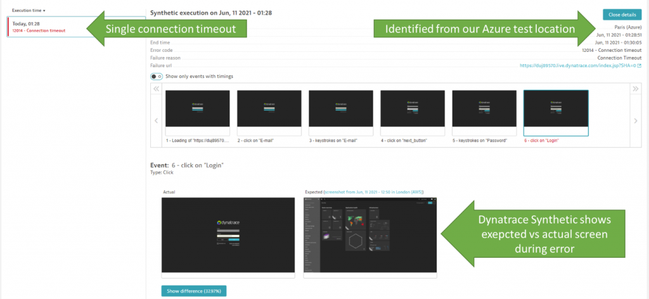
Task: Skip to last events with double-right chevron
Action: pos(636,89)
